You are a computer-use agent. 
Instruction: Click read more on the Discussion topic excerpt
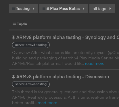coord(47,103)
